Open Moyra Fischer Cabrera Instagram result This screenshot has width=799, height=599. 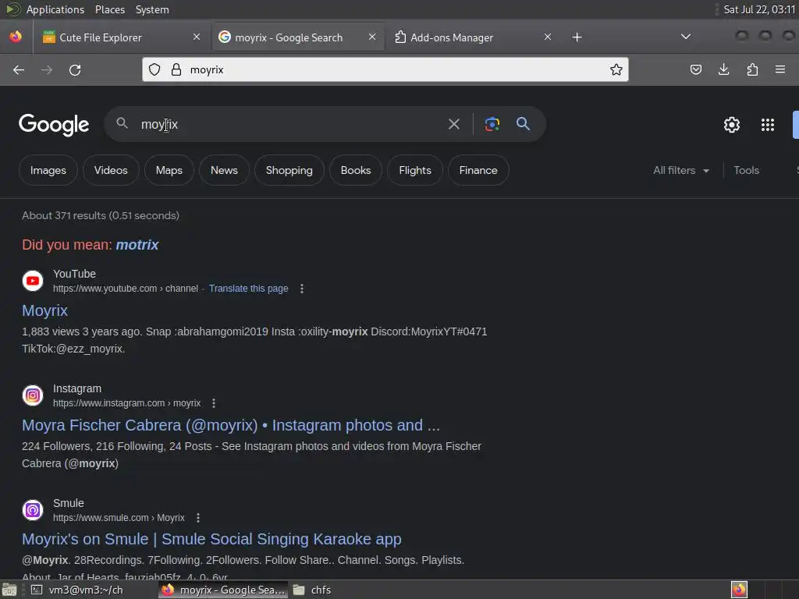pyautogui.click(x=231, y=425)
